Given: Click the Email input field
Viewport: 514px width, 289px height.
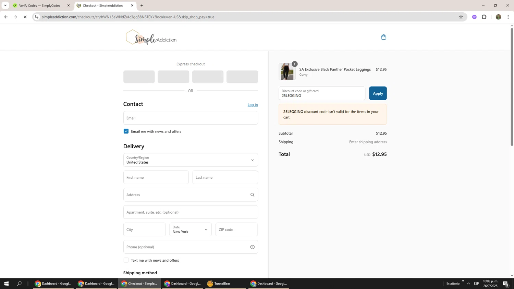Looking at the screenshot, I should [191, 118].
